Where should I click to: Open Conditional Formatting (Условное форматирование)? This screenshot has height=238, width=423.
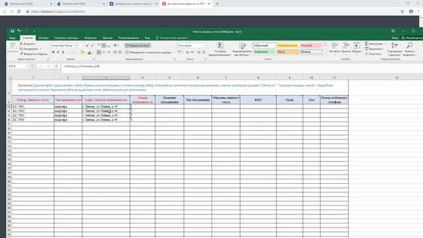pyautogui.click(x=220, y=49)
